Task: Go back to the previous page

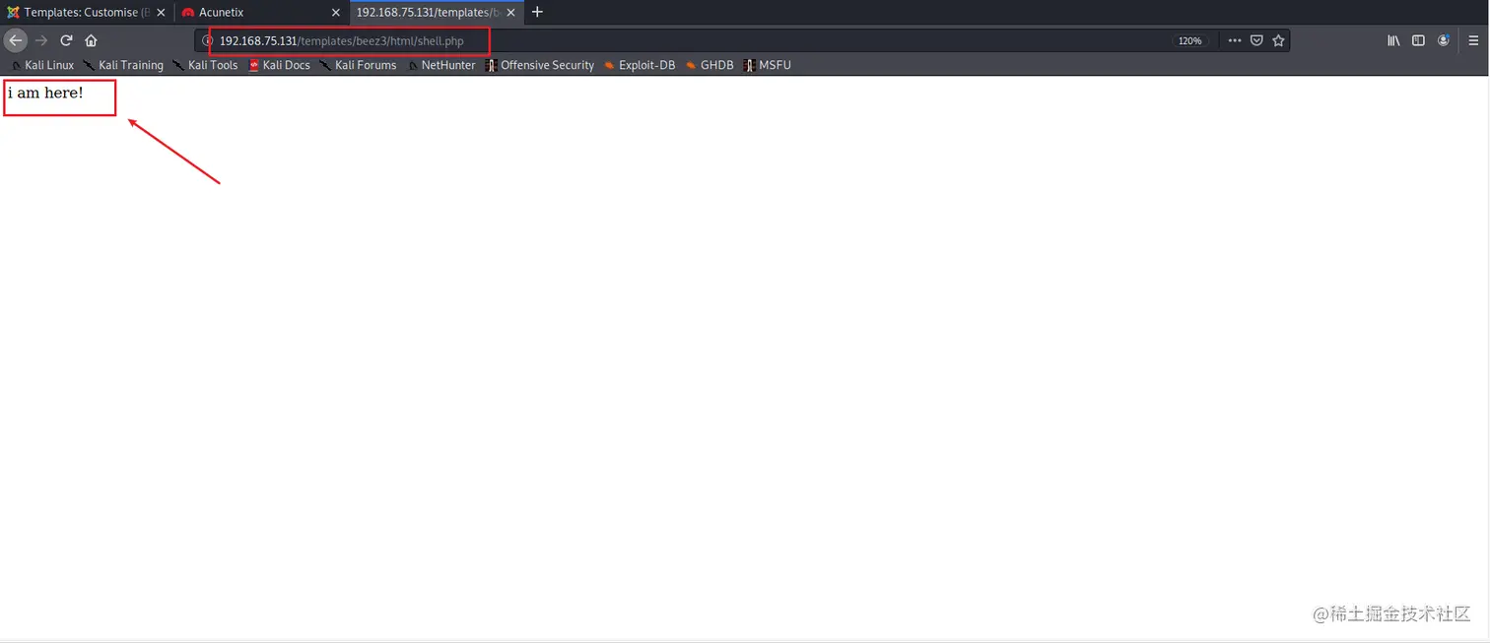Action: 15,40
